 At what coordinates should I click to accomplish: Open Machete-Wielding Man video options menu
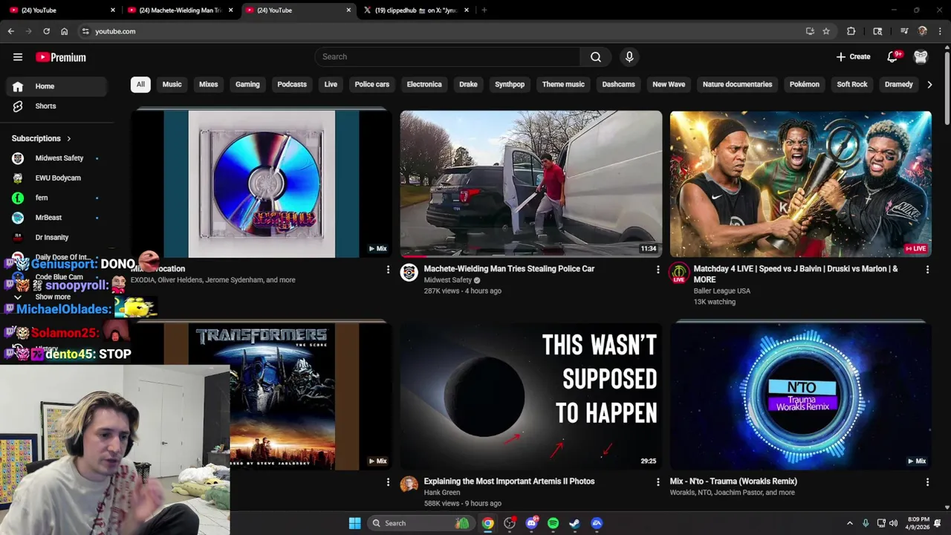[x=658, y=270]
